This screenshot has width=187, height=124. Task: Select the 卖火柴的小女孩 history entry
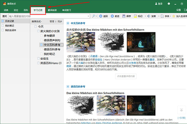tap(50, 31)
